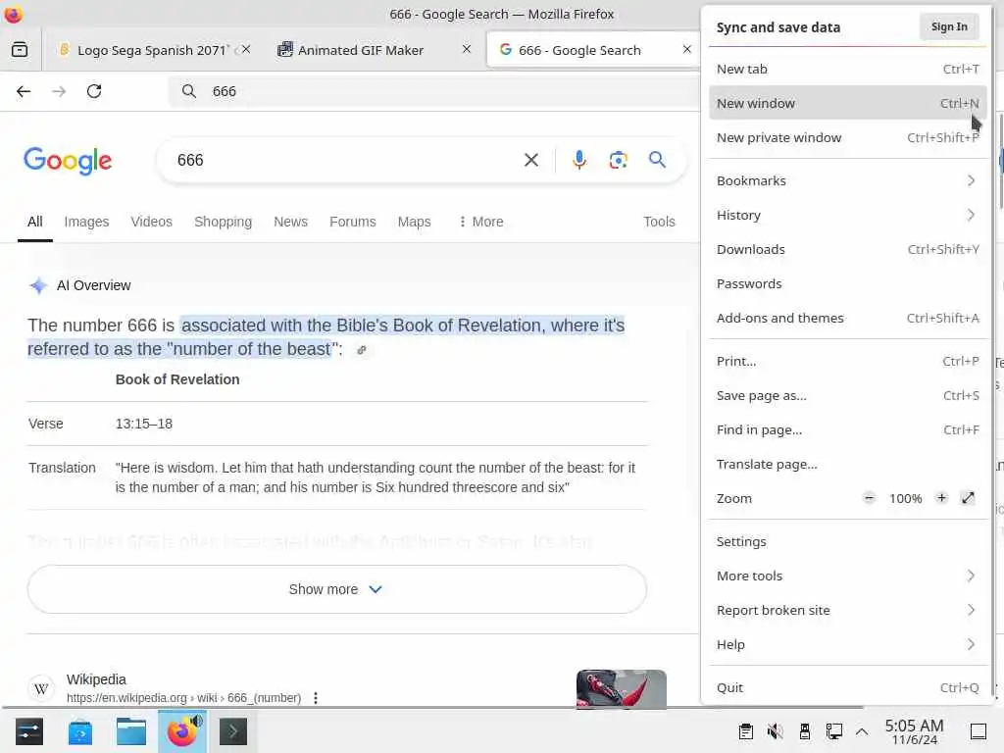
Task: Click the Firefox address bar showing 666
Action: point(435,91)
